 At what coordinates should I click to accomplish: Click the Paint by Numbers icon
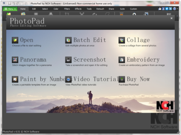pos(15,79)
